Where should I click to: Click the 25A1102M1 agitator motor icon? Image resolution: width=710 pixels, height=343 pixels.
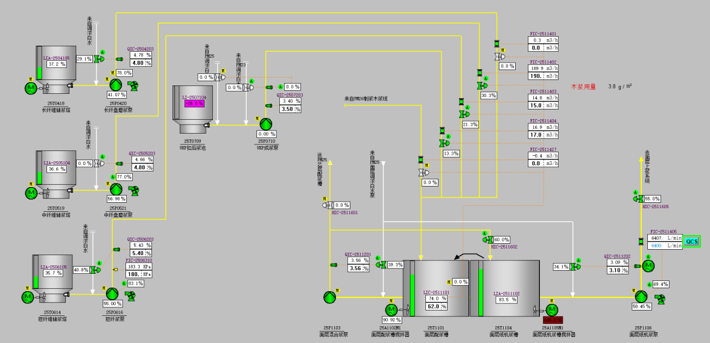391,309
